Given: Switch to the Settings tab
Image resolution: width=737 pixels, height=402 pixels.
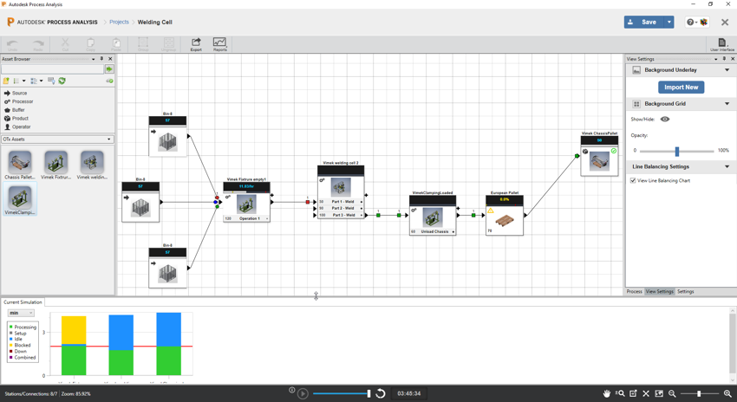Looking at the screenshot, I should tap(685, 292).
